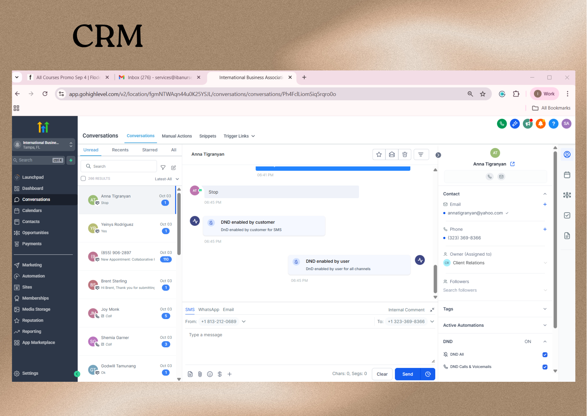Open Yeinys Rodriguez conversation
Screen dimensions: 587x416
coord(127,228)
